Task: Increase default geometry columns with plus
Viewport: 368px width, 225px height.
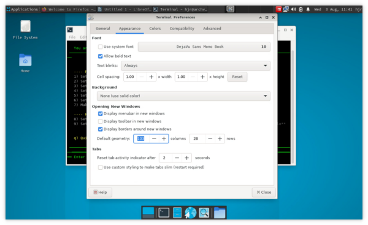Action: (x=164, y=139)
